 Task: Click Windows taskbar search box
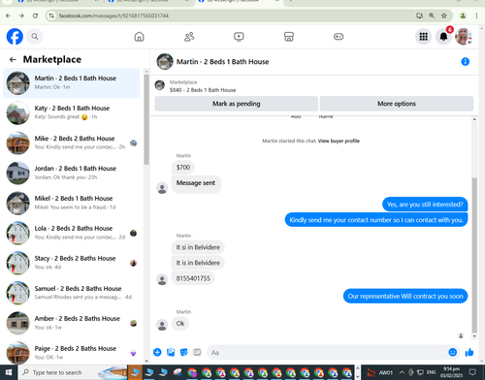tap(73, 372)
